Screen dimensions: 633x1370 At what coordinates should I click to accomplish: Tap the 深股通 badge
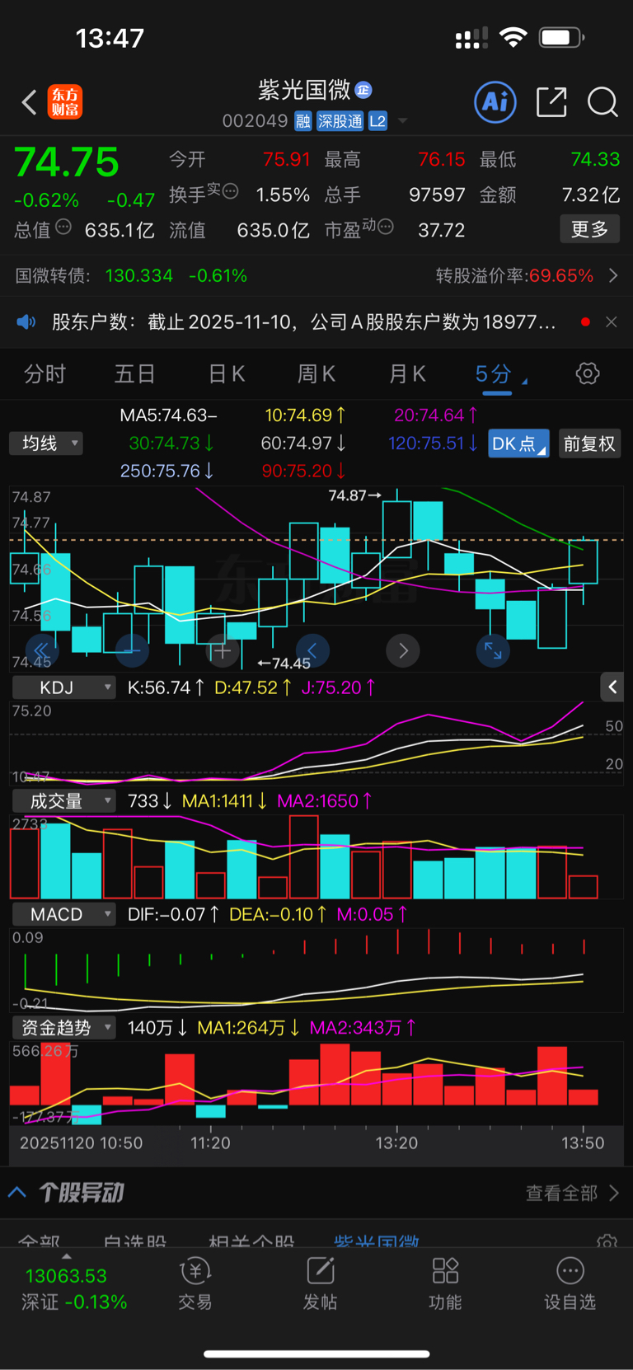340,121
